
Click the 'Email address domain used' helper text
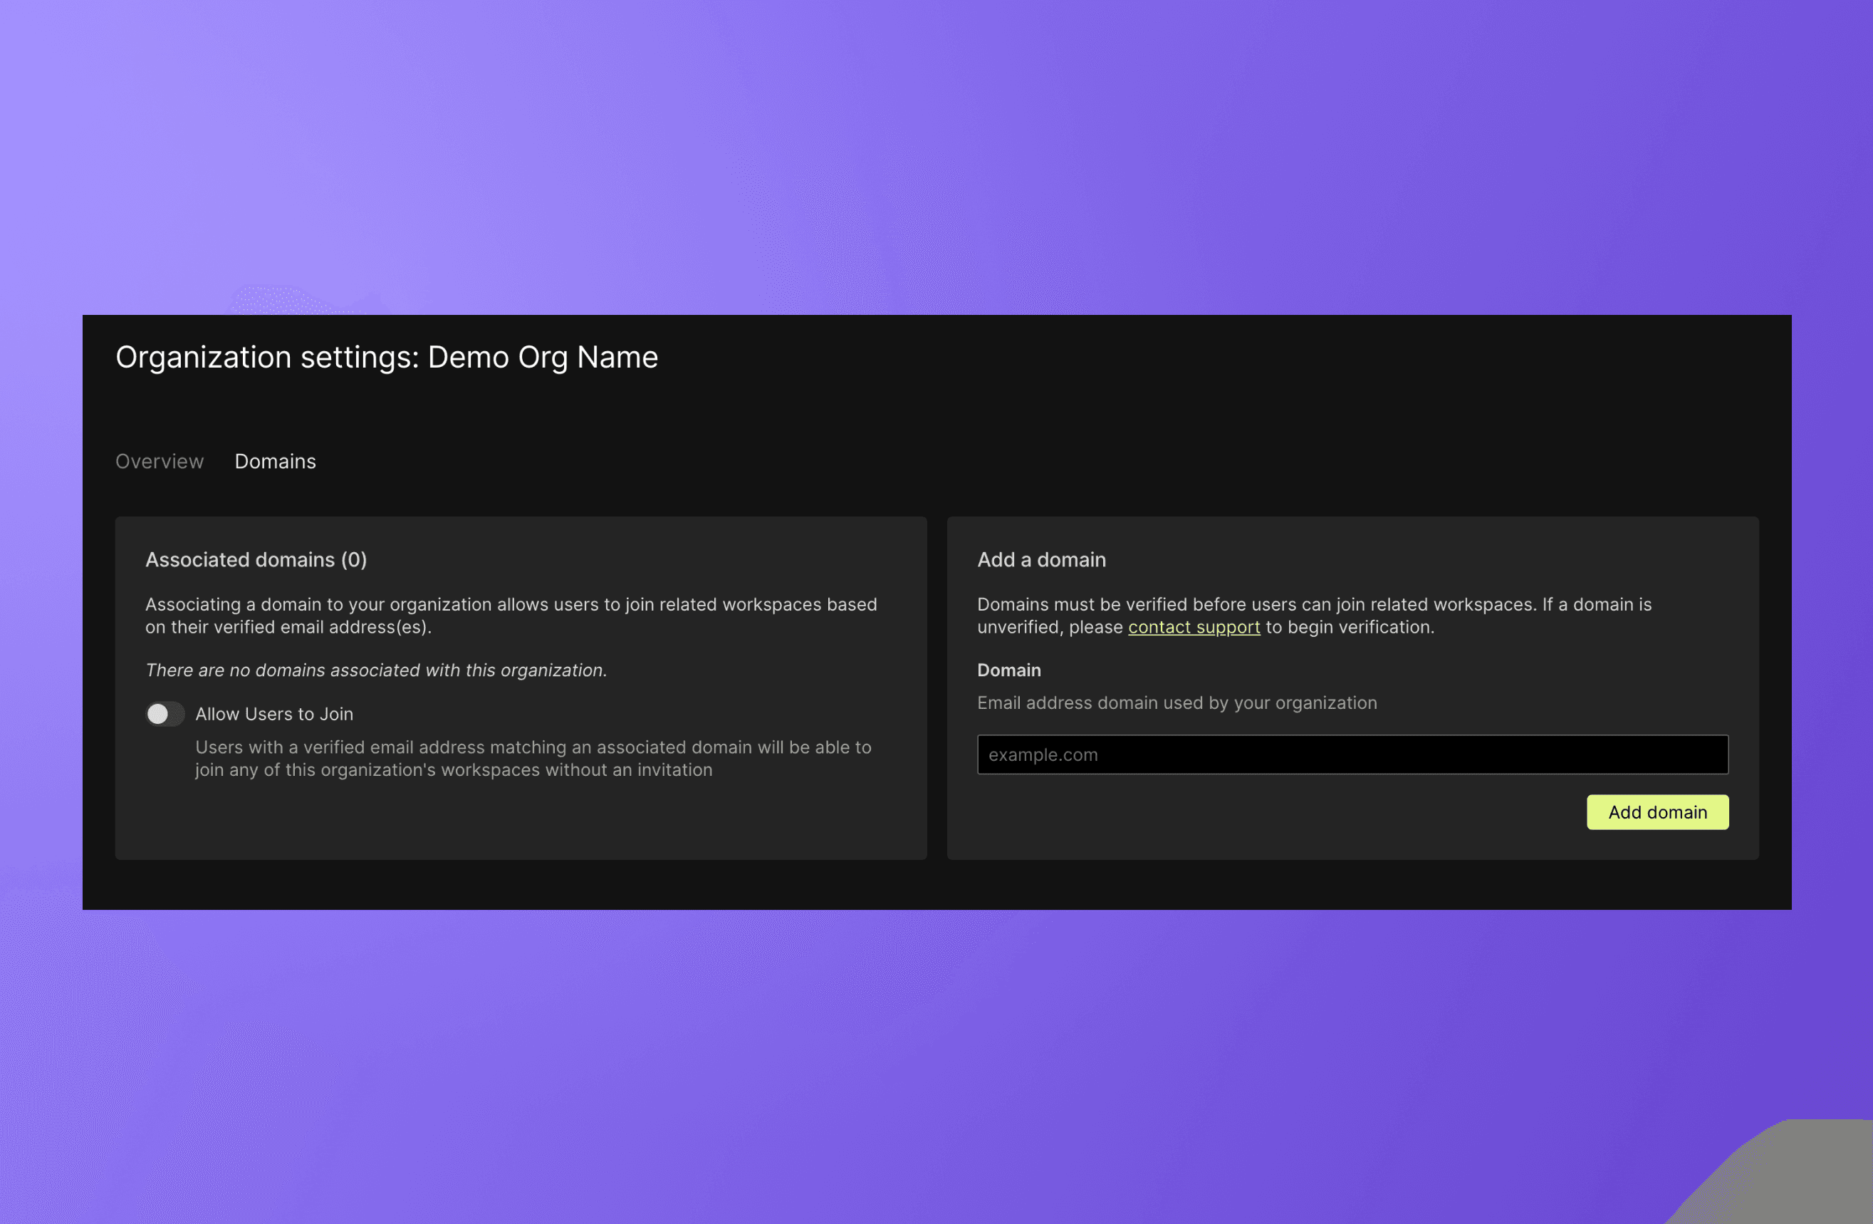click(1177, 703)
